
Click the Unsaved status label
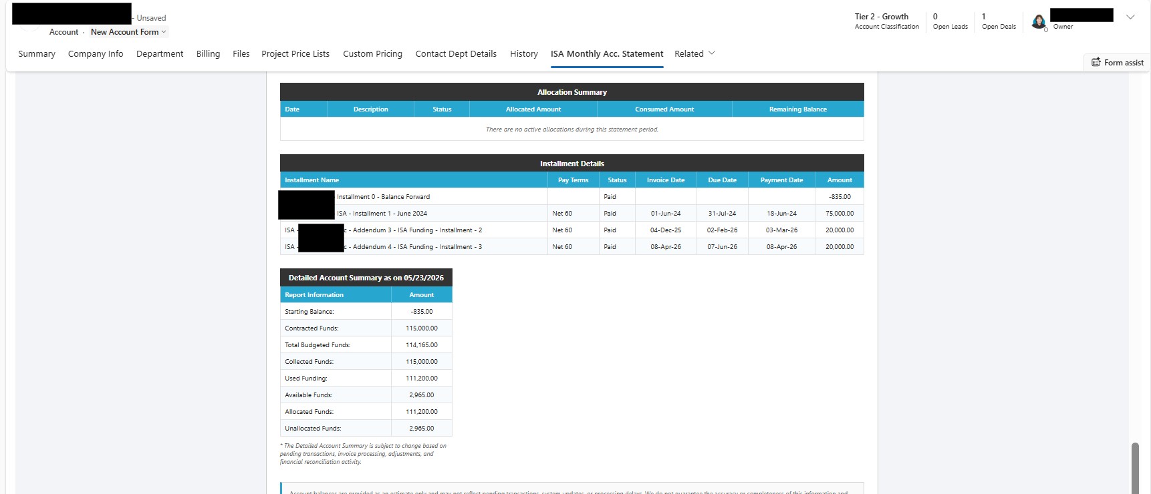coord(151,18)
